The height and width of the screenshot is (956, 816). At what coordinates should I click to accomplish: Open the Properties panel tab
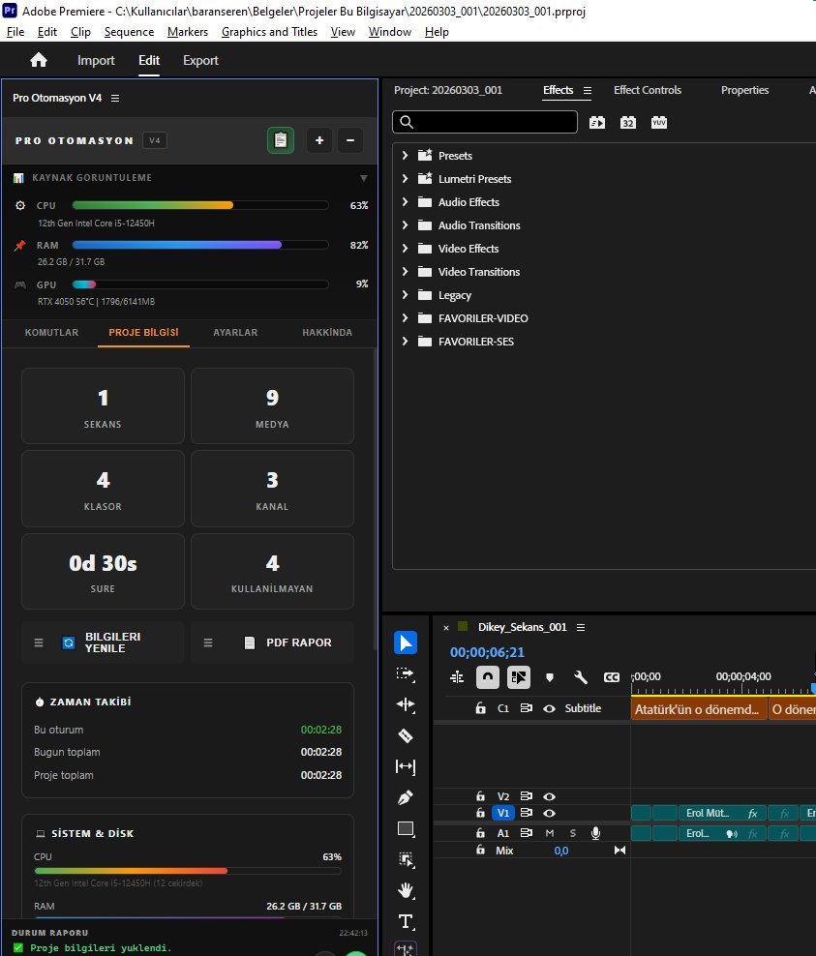tap(744, 90)
